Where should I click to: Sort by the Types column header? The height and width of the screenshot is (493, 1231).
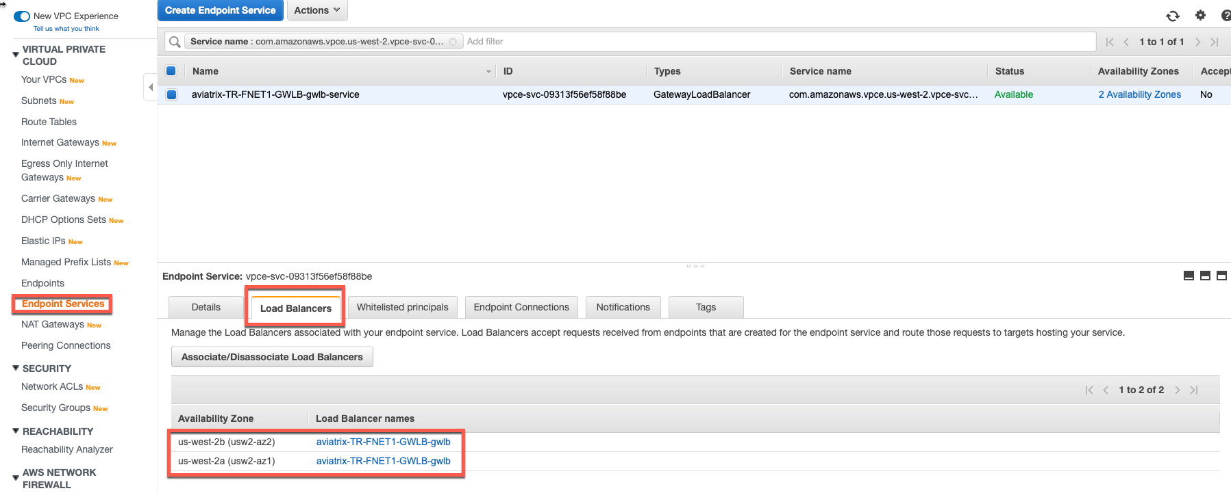(667, 71)
